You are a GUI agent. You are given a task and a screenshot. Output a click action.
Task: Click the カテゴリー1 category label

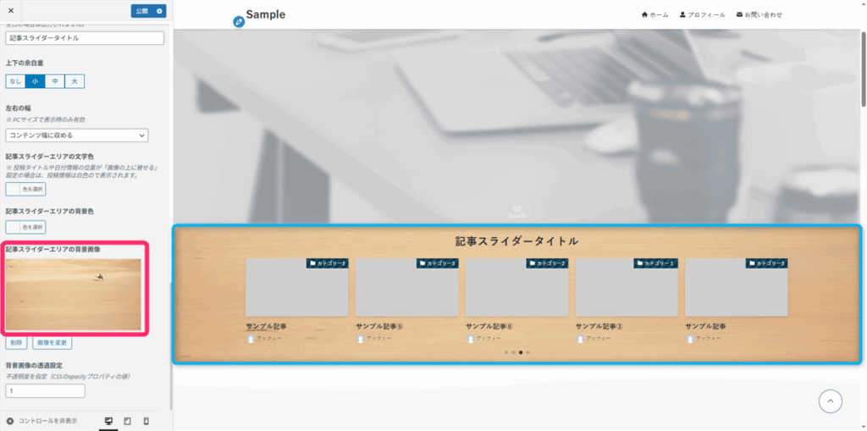(656, 263)
